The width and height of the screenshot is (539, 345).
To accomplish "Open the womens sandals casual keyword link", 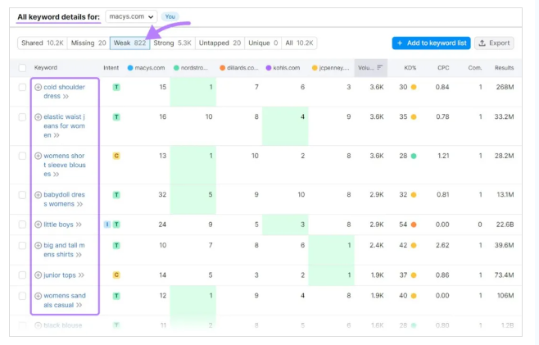I will 64,300.
